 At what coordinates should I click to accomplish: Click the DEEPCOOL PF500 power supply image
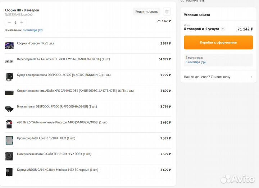(x=9, y=109)
